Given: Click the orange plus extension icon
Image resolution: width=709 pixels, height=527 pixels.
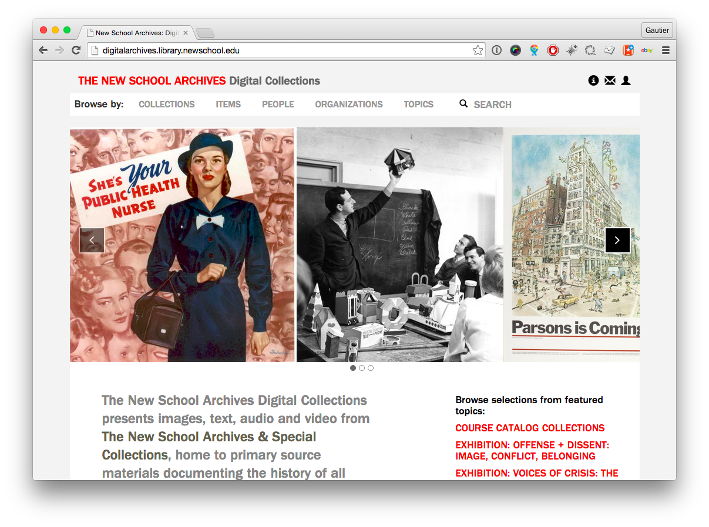Looking at the screenshot, I should [628, 50].
